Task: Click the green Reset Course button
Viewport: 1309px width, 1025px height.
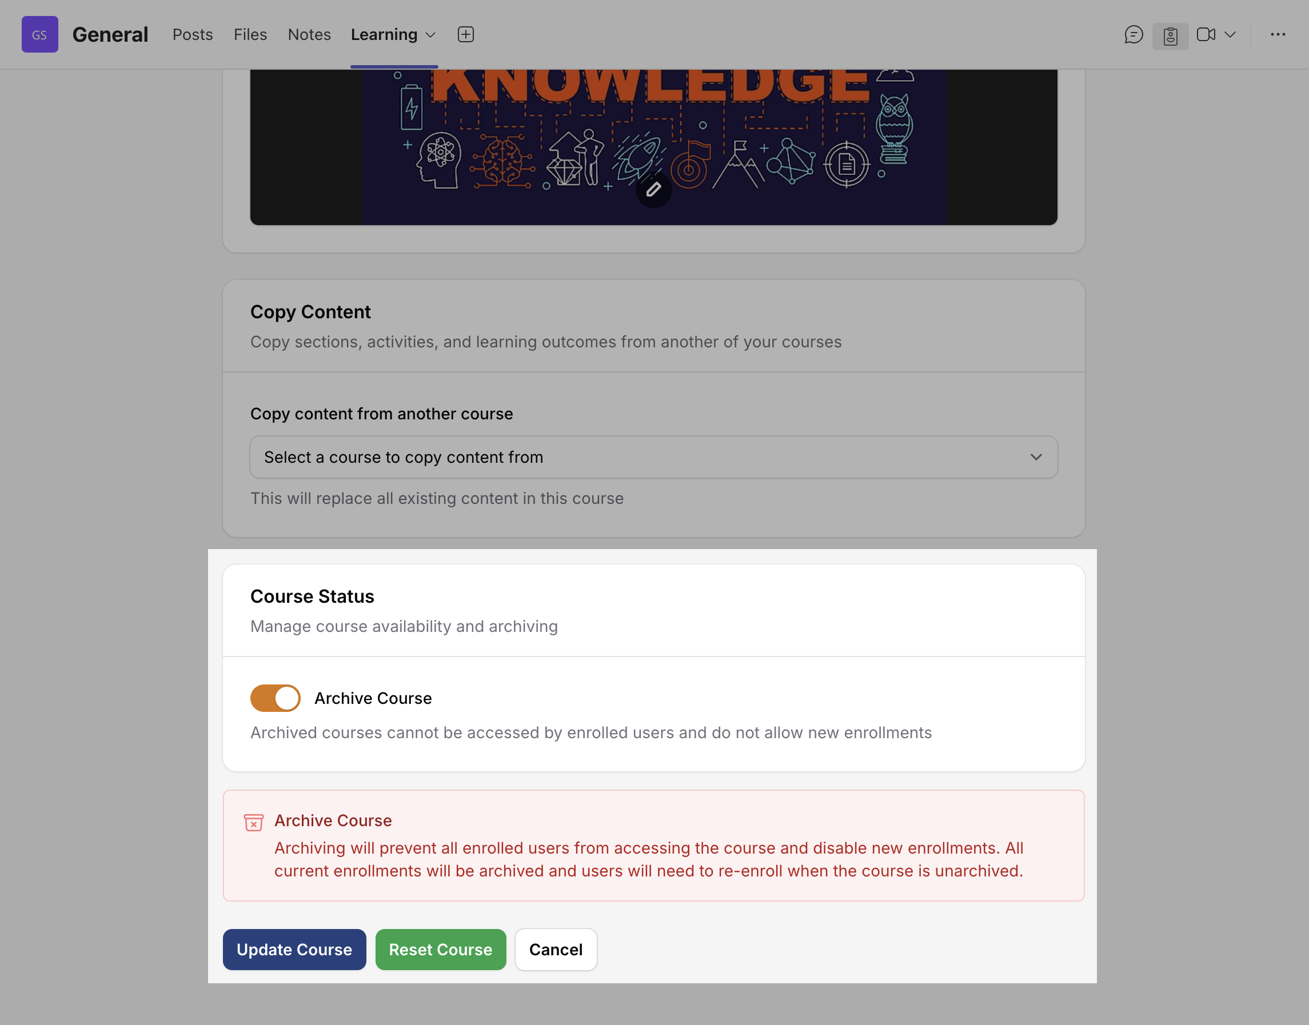Action: click(x=440, y=950)
